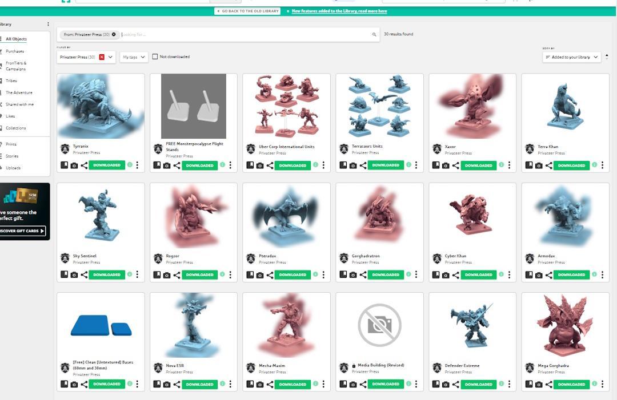Open Collections in the library sidebar
Screen dimensions: 617x400
[16, 128]
